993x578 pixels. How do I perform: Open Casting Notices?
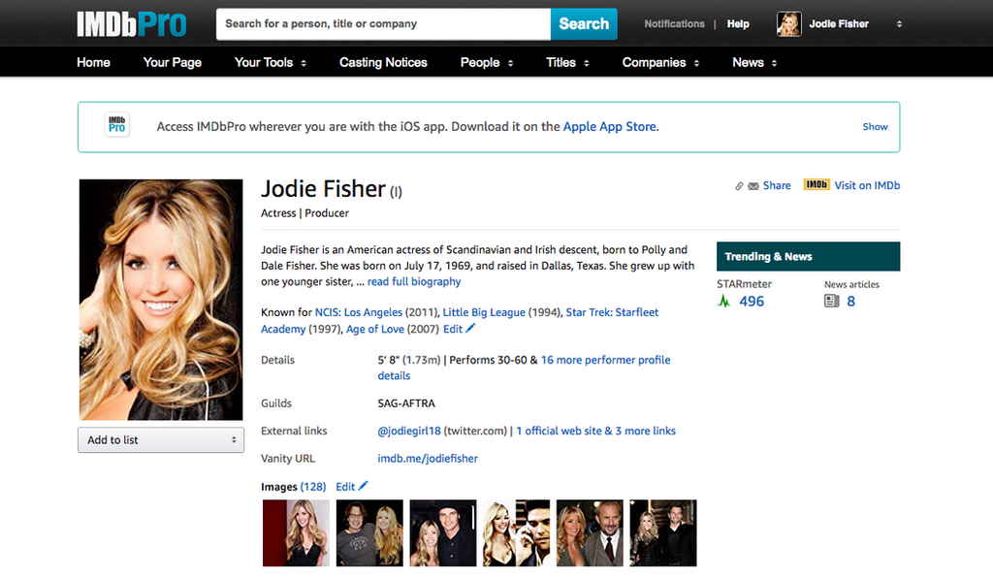tap(383, 63)
